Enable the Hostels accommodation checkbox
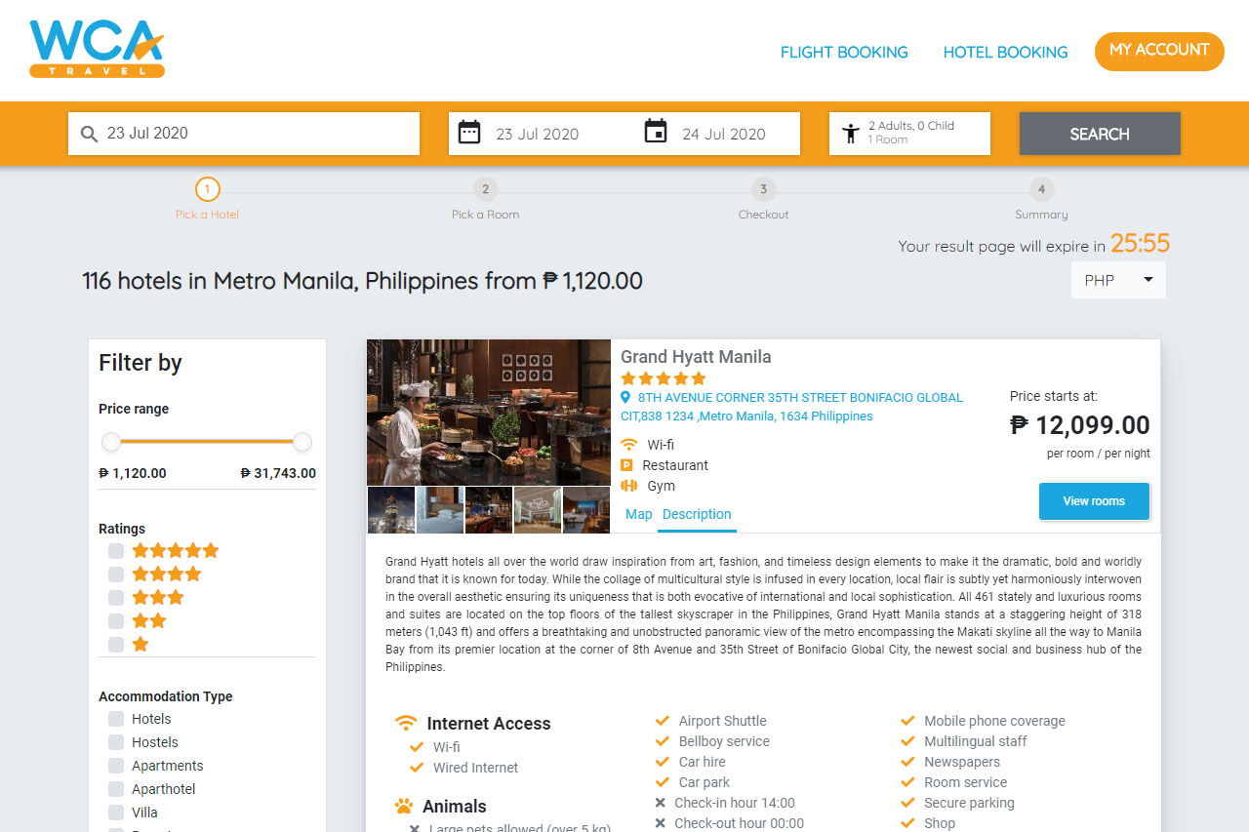This screenshot has width=1249, height=832. 116,742
